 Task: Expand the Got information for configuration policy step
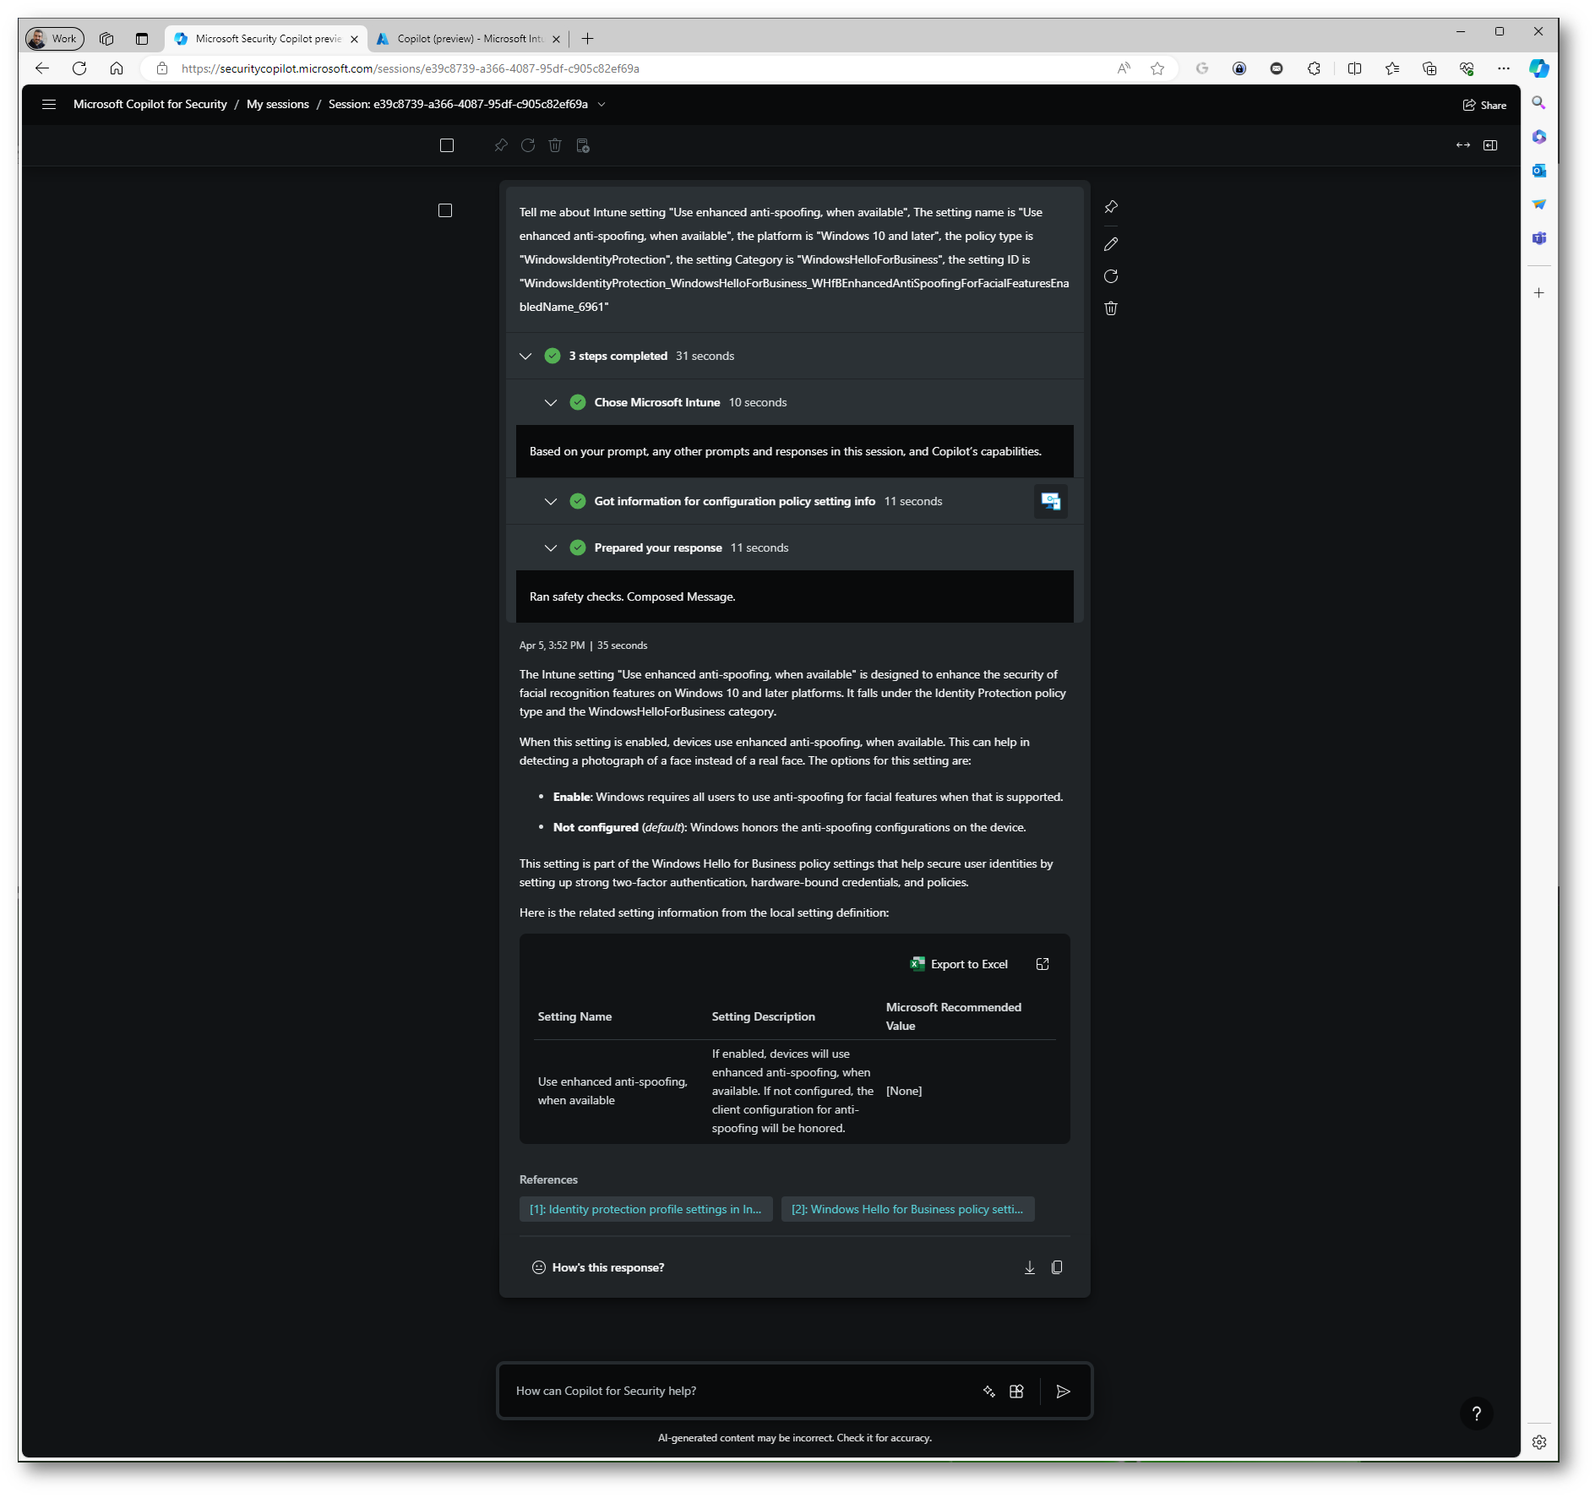tap(551, 501)
